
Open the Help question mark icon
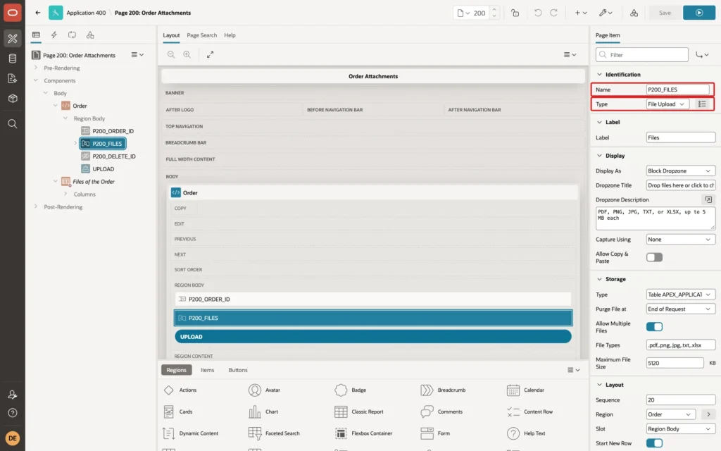(x=13, y=413)
